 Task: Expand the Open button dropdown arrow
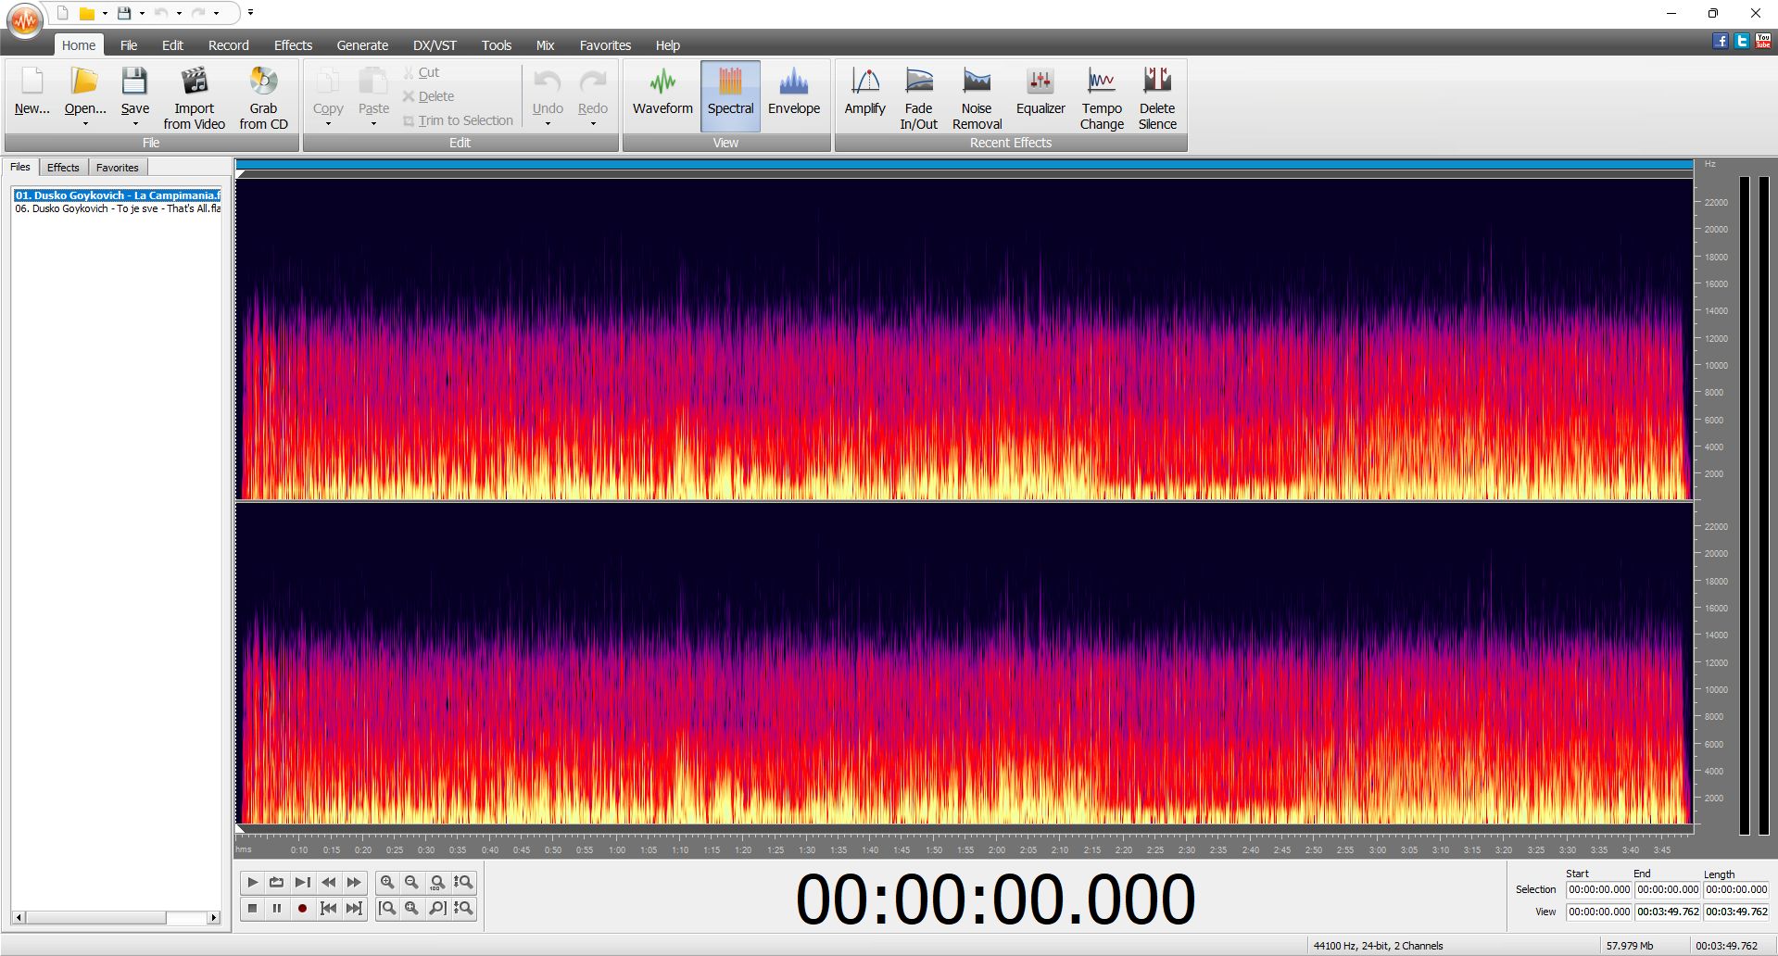pyautogui.click(x=85, y=124)
